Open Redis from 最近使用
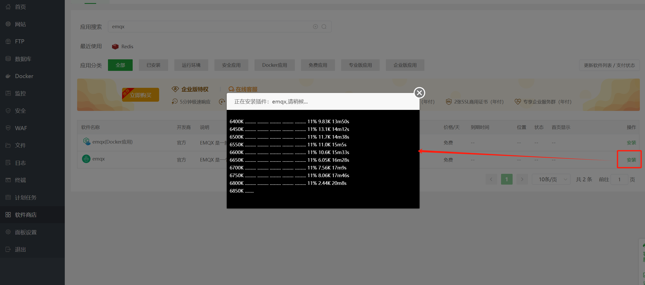Screen dimensions: 645x285 pyautogui.click(x=123, y=46)
